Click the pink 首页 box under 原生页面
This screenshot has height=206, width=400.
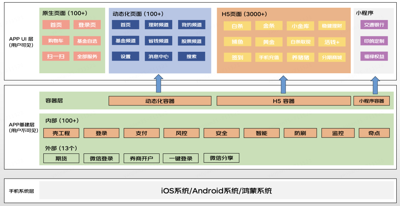pos(56,25)
